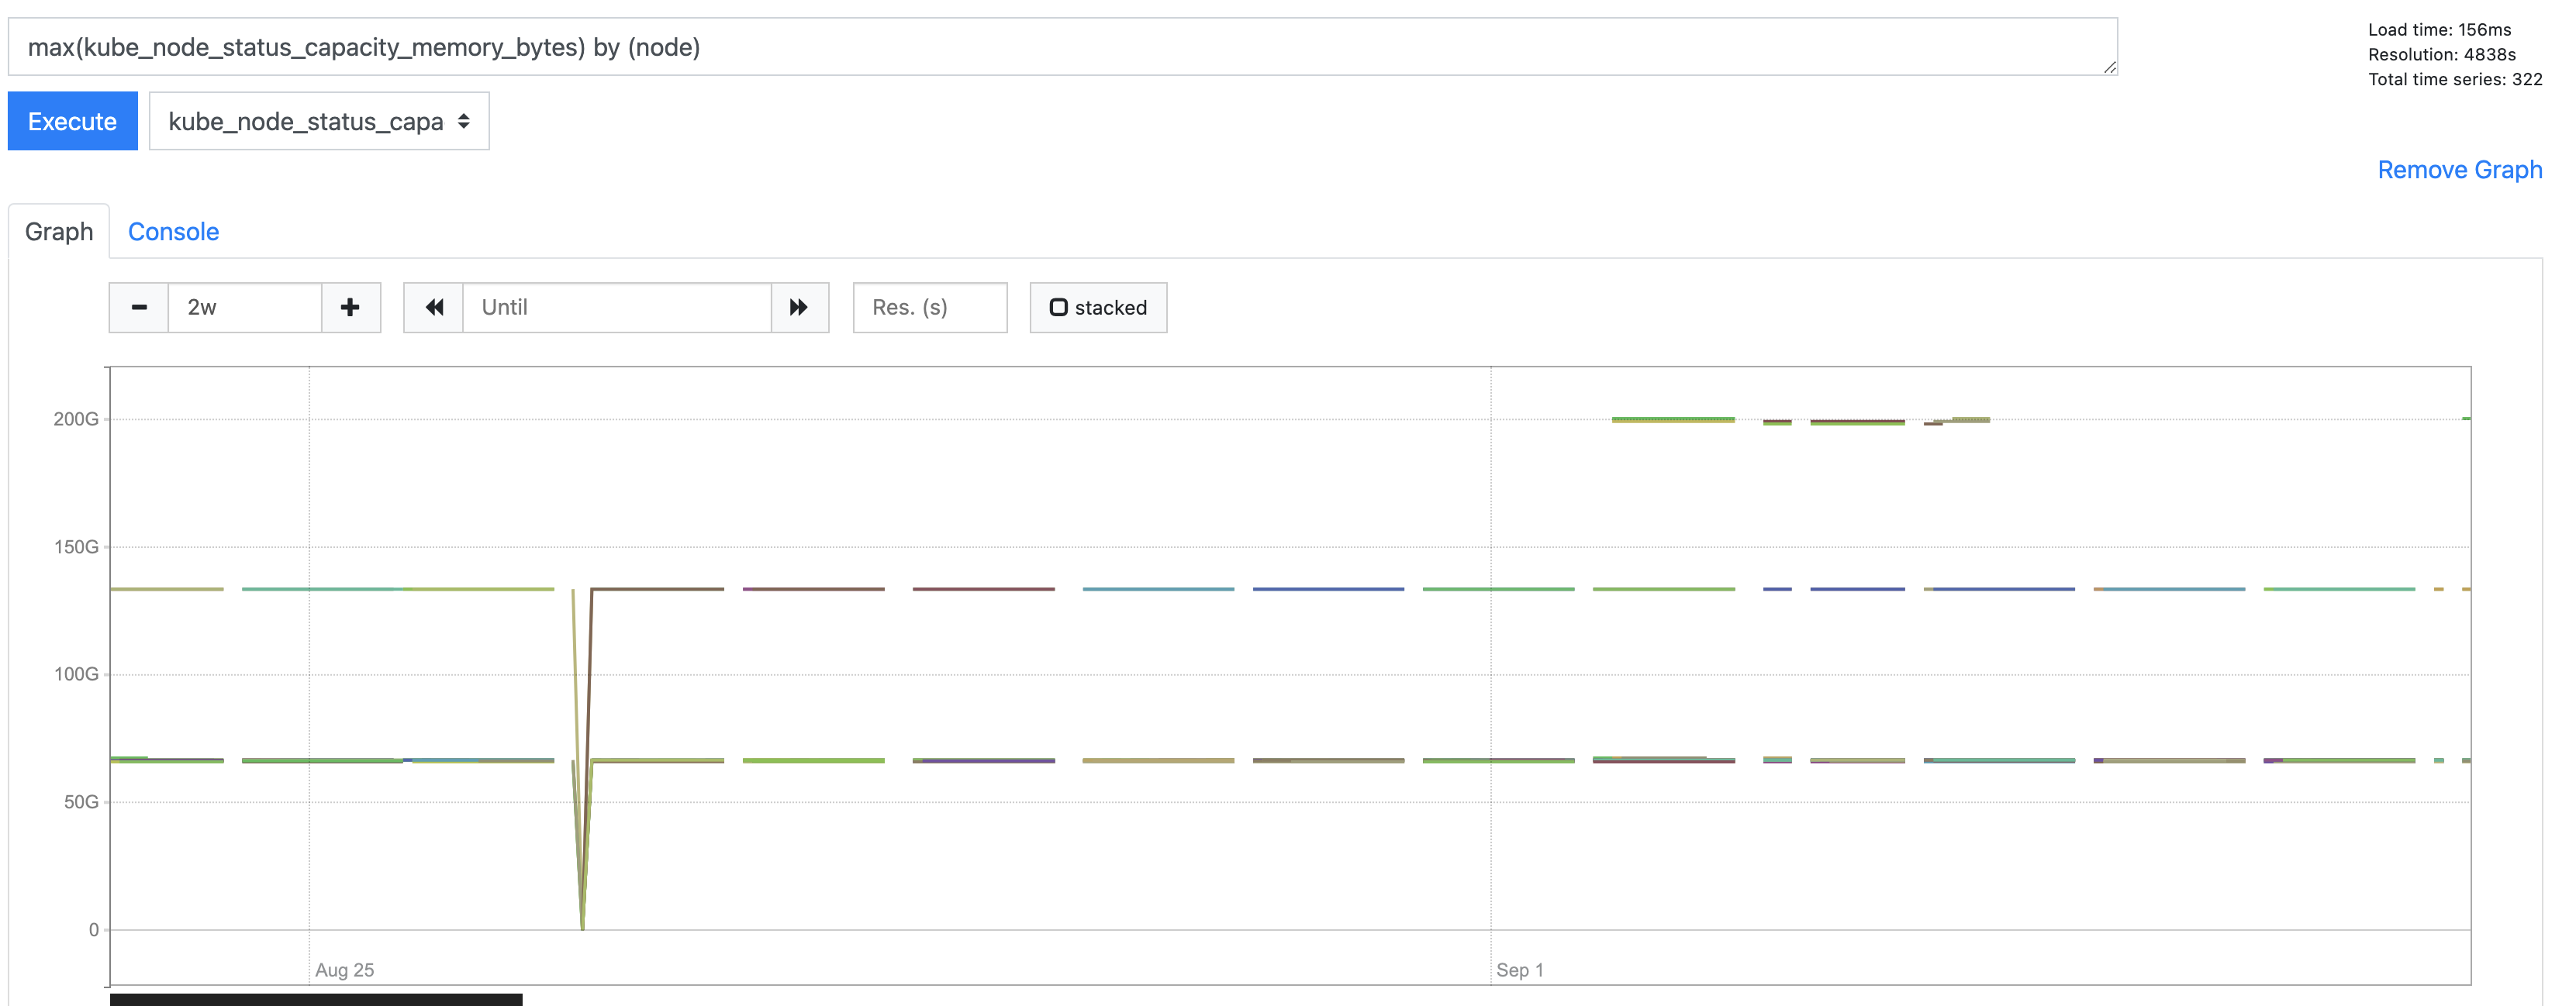
Task: Click the Until end-time input field
Action: tap(616, 308)
